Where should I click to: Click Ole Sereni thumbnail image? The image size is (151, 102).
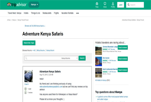point(99,61)
